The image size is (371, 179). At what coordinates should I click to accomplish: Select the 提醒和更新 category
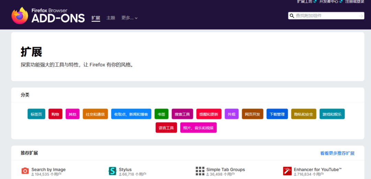[209, 114]
